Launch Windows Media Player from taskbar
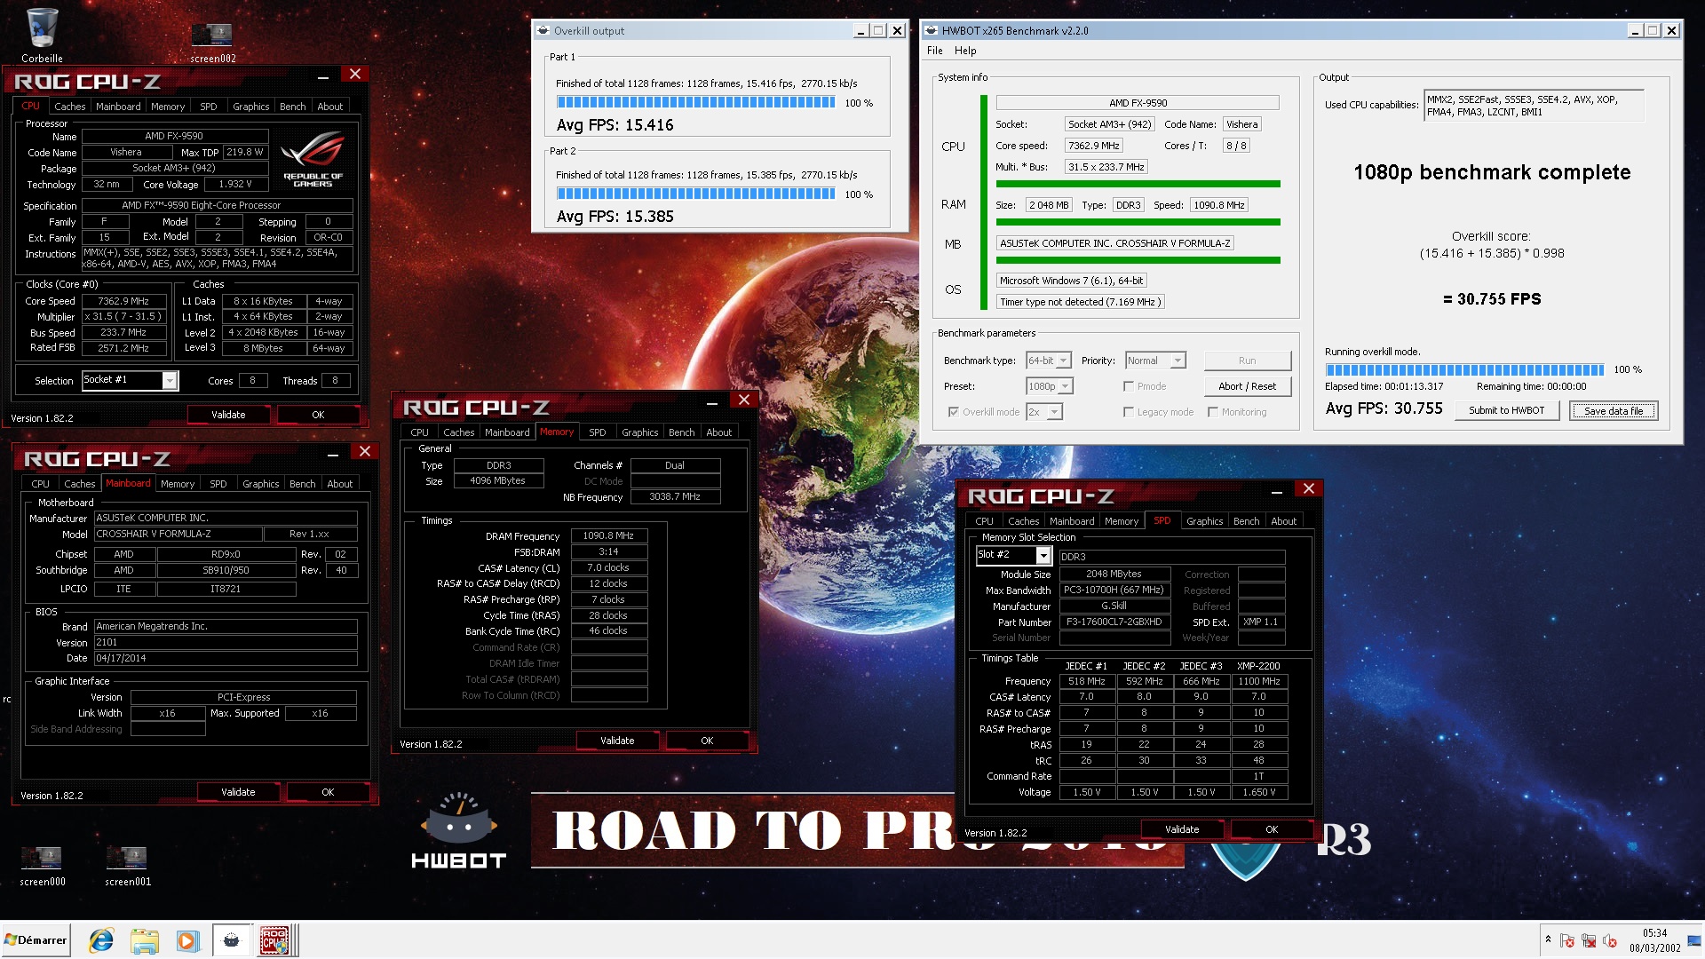 pyautogui.click(x=187, y=940)
